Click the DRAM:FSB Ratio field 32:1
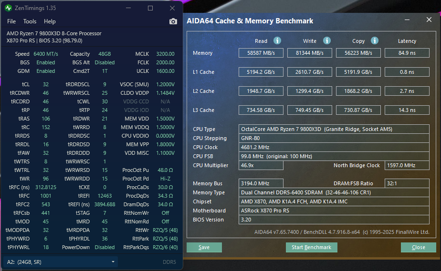This screenshot has width=441, height=271. [407, 183]
